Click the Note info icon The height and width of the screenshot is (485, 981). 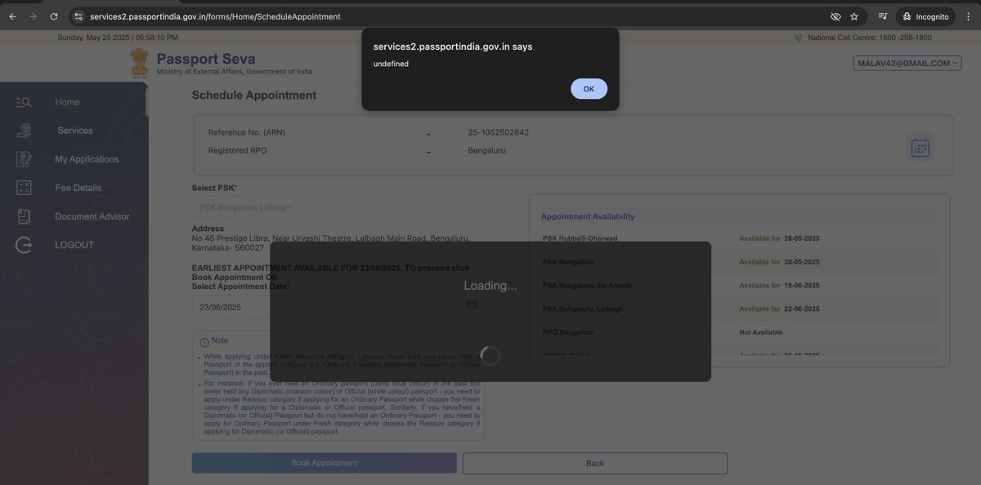(204, 342)
